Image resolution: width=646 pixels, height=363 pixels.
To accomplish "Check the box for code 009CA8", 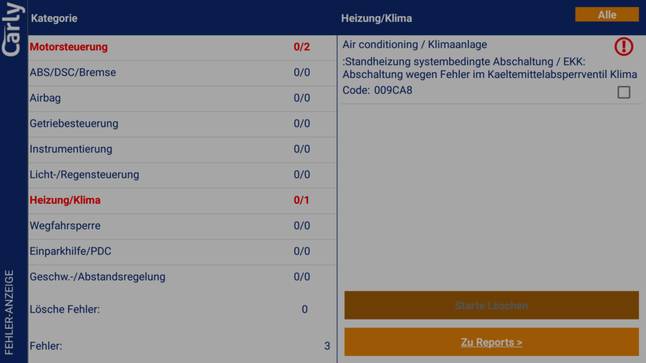I will pyautogui.click(x=623, y=93).
